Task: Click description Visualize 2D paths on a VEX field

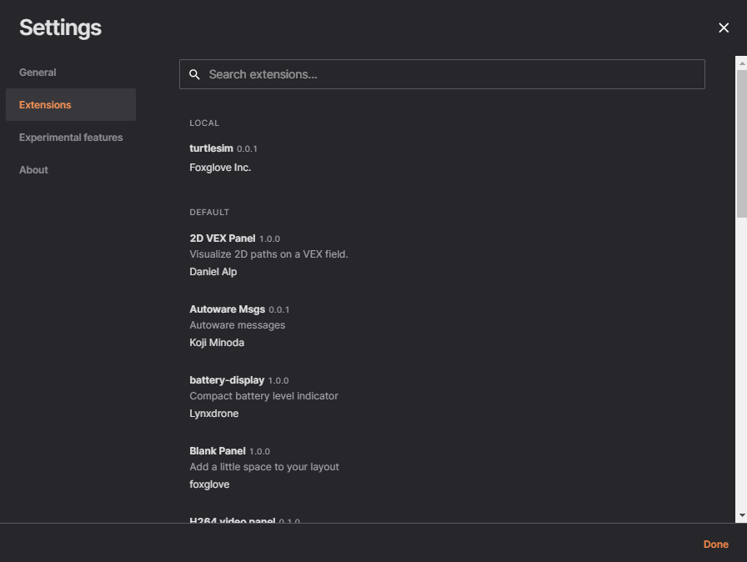Action: (268, 254)
